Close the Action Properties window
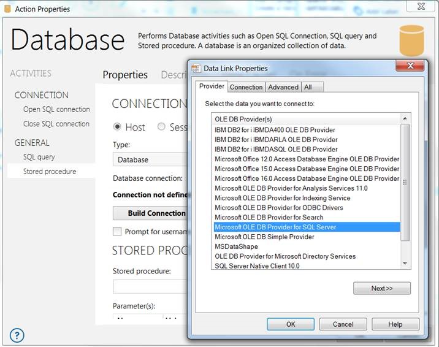Screen dimensions: 439x347 coord(421,6)
